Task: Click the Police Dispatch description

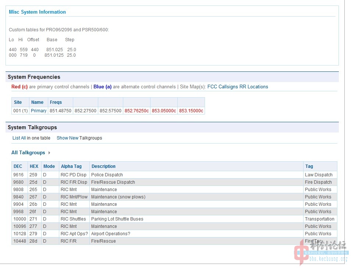Action: coord(107,175)
